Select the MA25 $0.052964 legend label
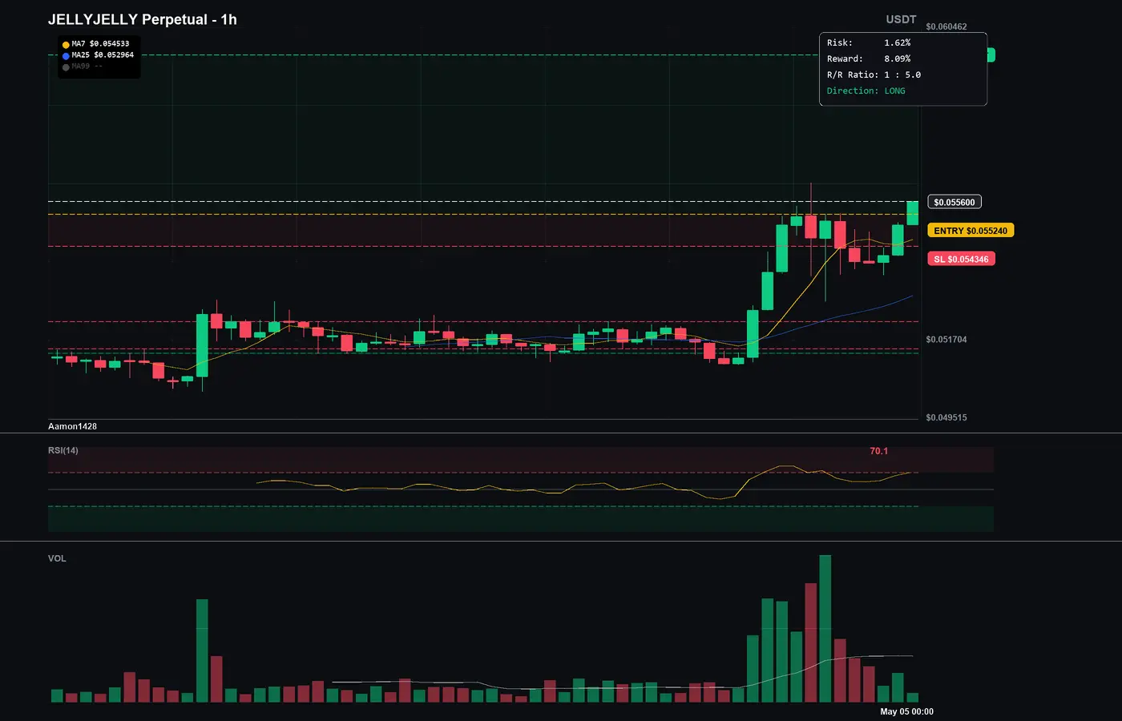 click(x=103, y=55)
